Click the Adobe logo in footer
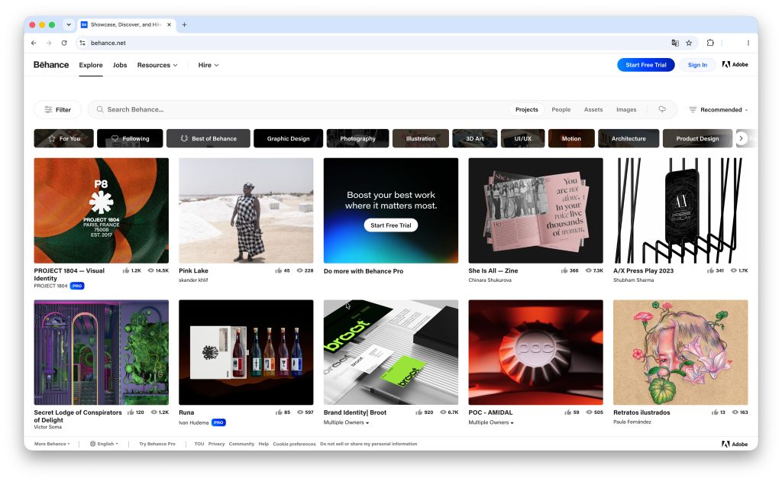The image size is (782, 482). coord(735,444)
